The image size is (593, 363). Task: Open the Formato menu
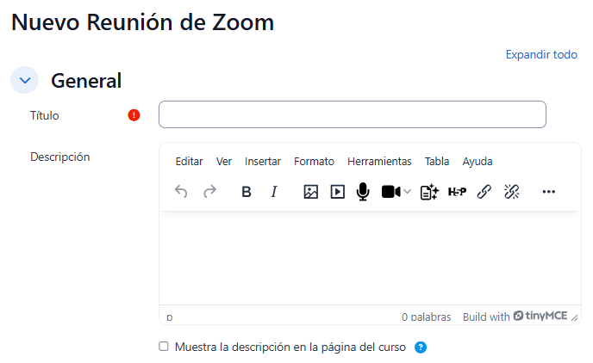pos(314,162)
